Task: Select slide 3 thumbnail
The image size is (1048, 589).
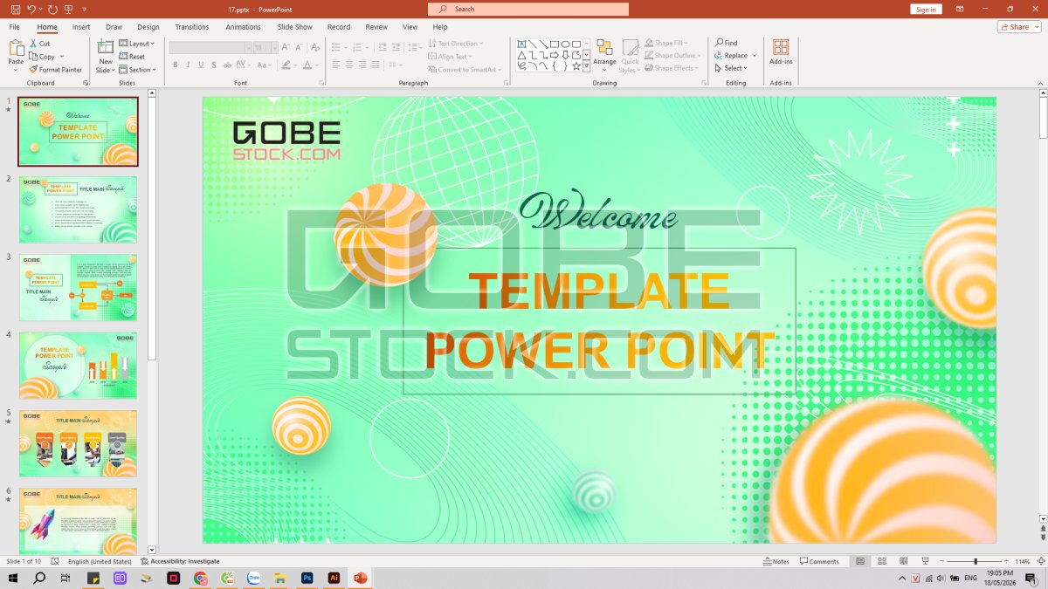Action: coord(79,287)
